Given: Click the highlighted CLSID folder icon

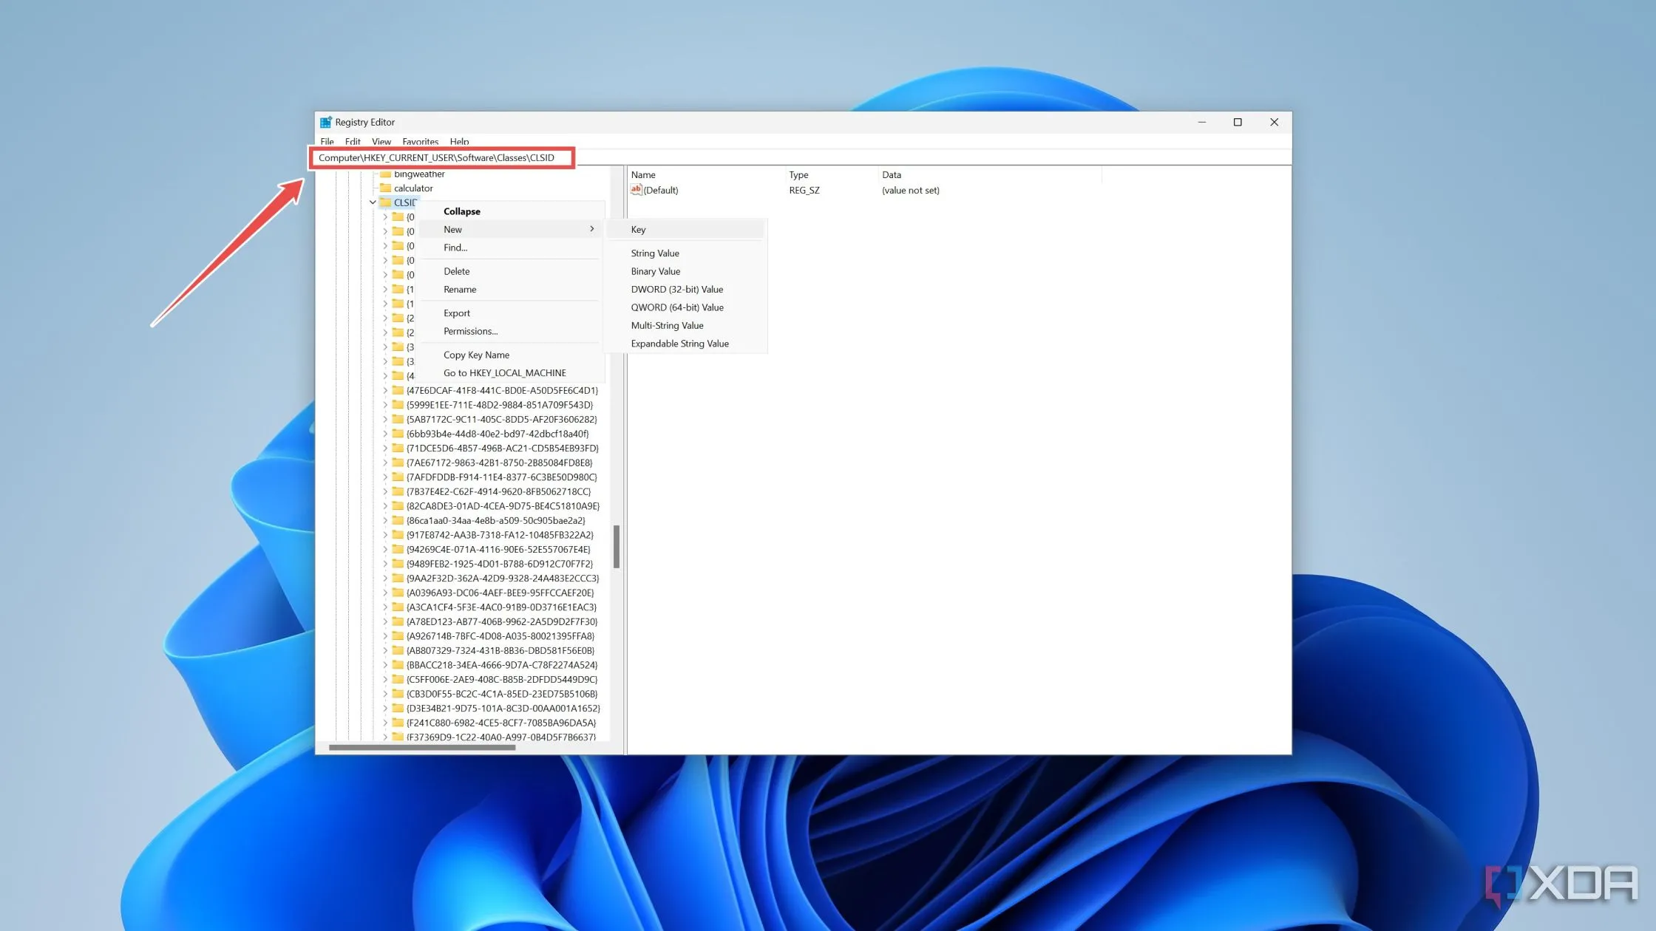Looking at the screenshot, I should [x=387, y=202].
